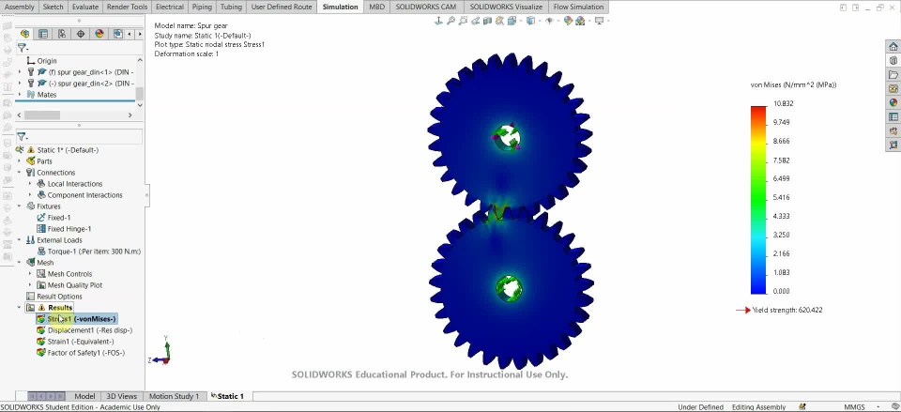This screenshot has width=901, height=412.
Task: Open the View Palette task pane
Action: tap(893, 88)
